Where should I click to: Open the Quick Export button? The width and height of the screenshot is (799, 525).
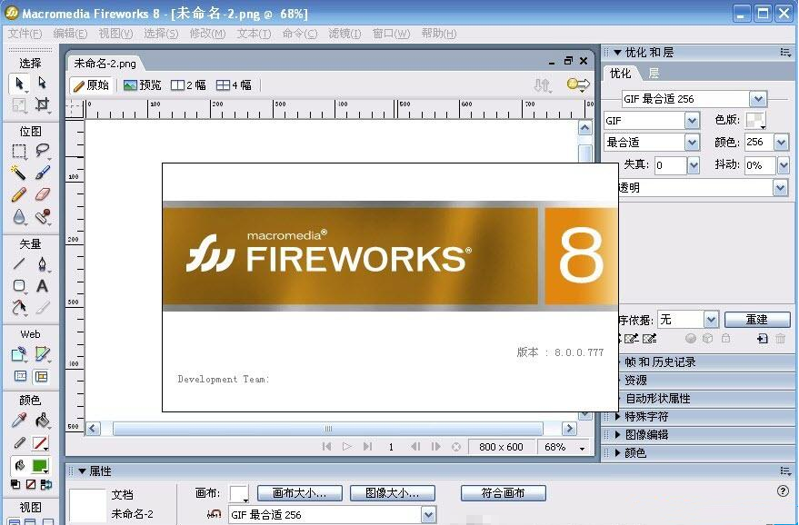coord(578,84)
